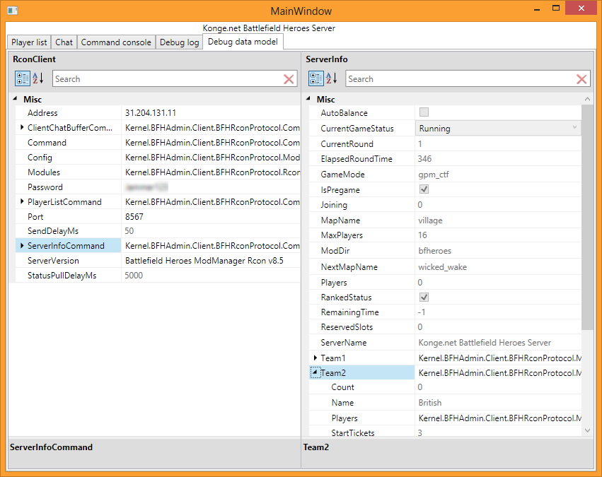Image resolution: width=602 pixels, height=477 pixels.
Task: Click the ServerInfo panel vertical scrollbar thumb
Action: (x=587, y=217)
